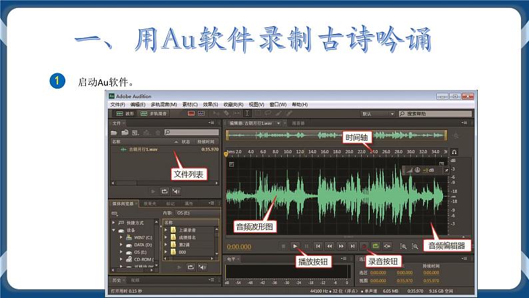Open the 收藏夹(R) menu

(233, 105)
